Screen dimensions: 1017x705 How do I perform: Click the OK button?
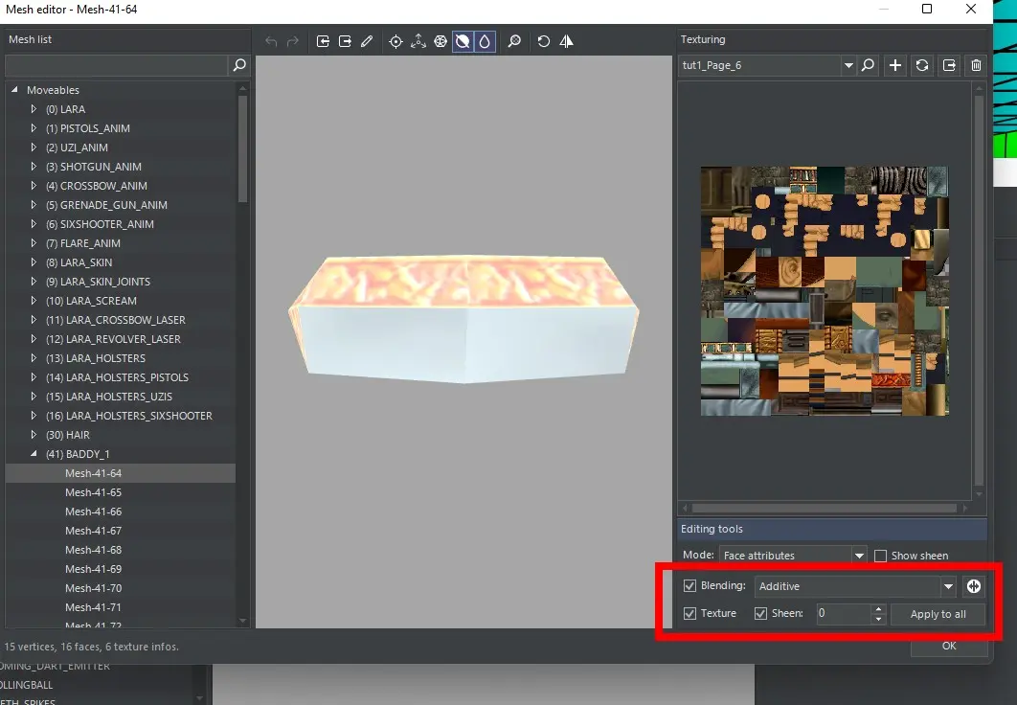point(948,646)
